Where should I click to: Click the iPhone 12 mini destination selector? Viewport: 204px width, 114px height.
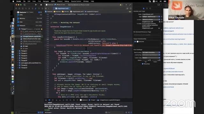tap(60, 5)
